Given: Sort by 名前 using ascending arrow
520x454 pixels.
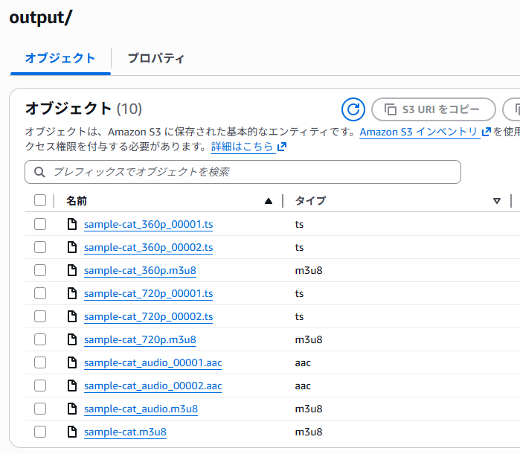Looking at the screenshot, I should 269,201.
